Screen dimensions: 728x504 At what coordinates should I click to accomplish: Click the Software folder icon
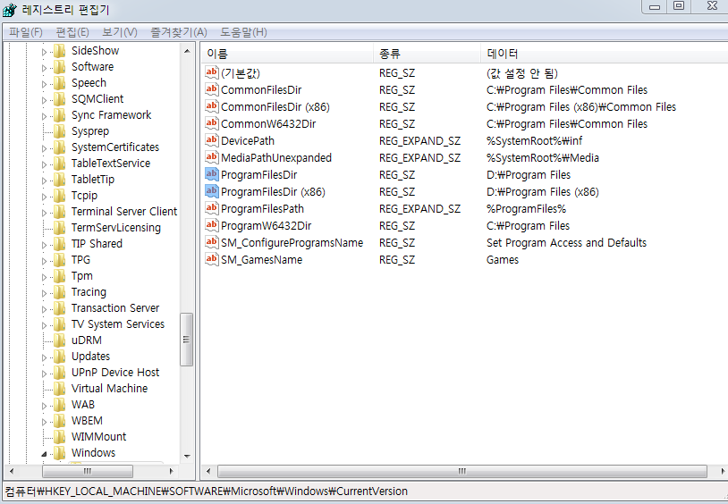pyautogui.click(x=59, y=67)
